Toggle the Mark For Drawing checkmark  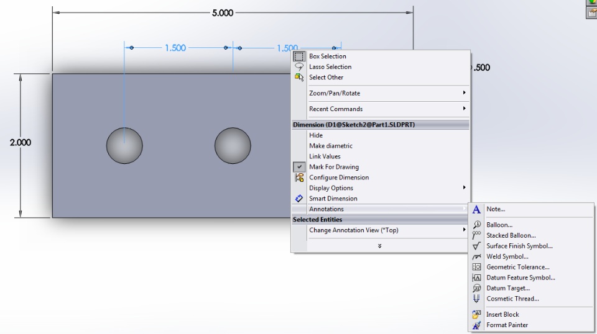(x=299, y=167)
